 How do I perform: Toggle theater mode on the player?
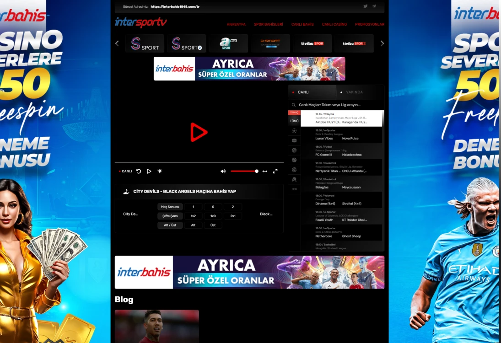click(264, 171)
